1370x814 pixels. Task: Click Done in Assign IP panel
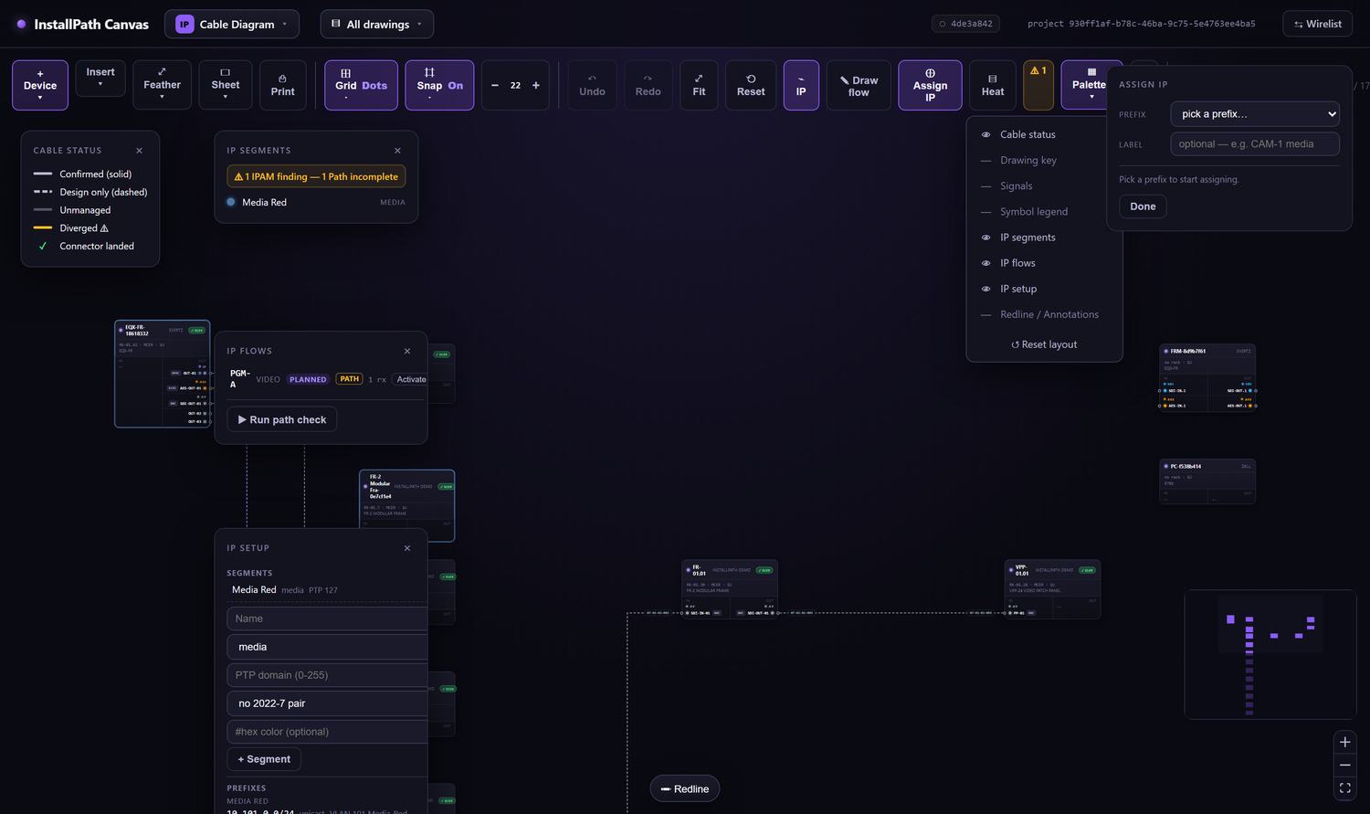pyautogui.click(x=1143, y=206)
